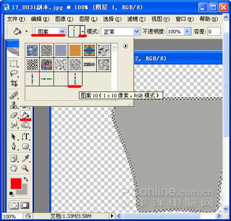Choose the checkerboard pattern thumbnail
The width and height of the screenshot is (231, 221).
coord(32,65)
